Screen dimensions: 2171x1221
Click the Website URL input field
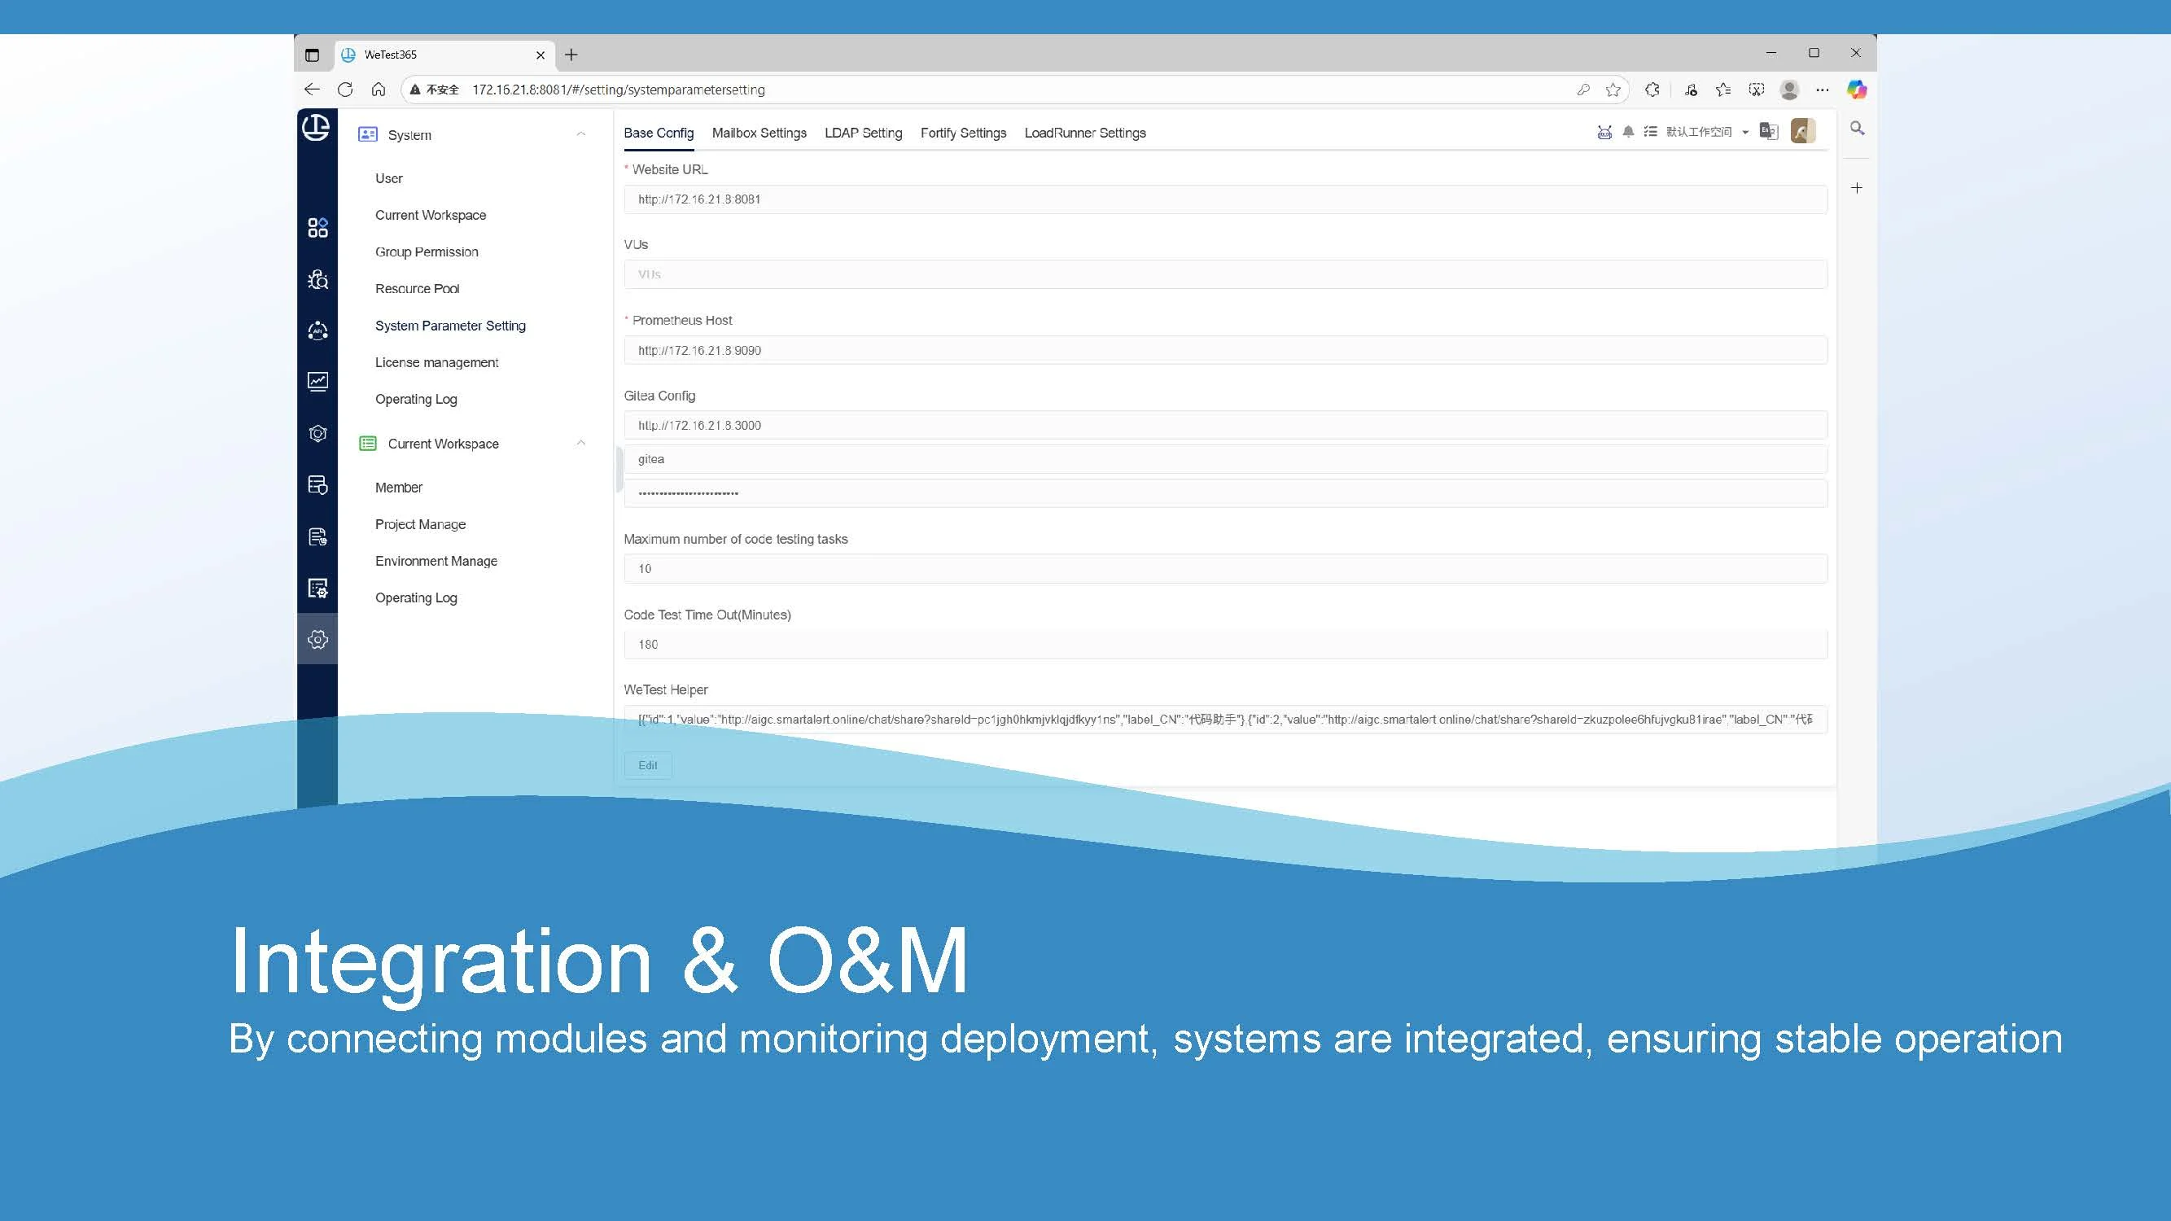click(x=1225, y=199)
